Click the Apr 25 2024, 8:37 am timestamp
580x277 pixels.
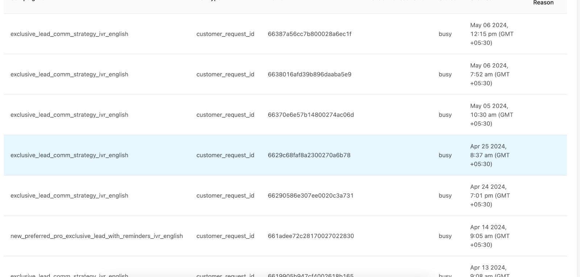(x=489, y=155)
